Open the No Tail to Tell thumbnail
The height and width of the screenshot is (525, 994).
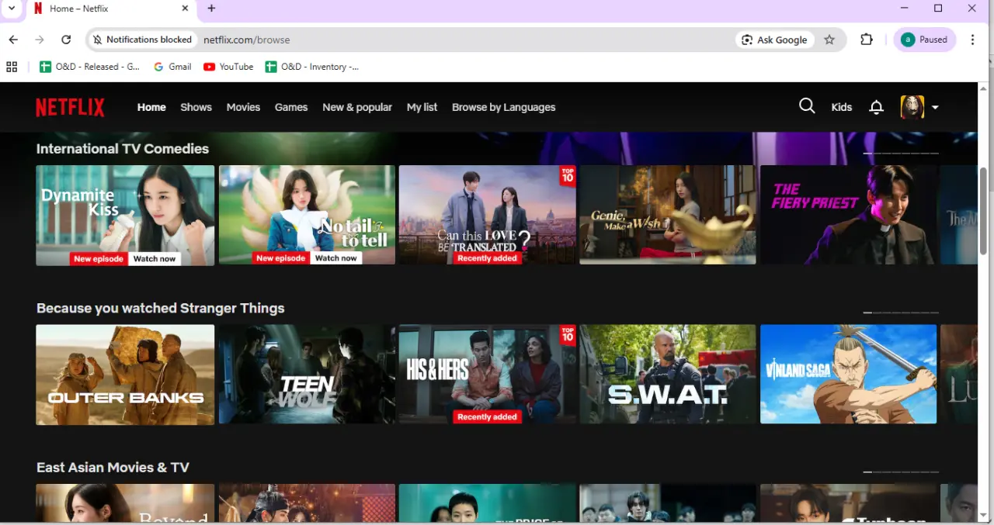tap(307, 215)
